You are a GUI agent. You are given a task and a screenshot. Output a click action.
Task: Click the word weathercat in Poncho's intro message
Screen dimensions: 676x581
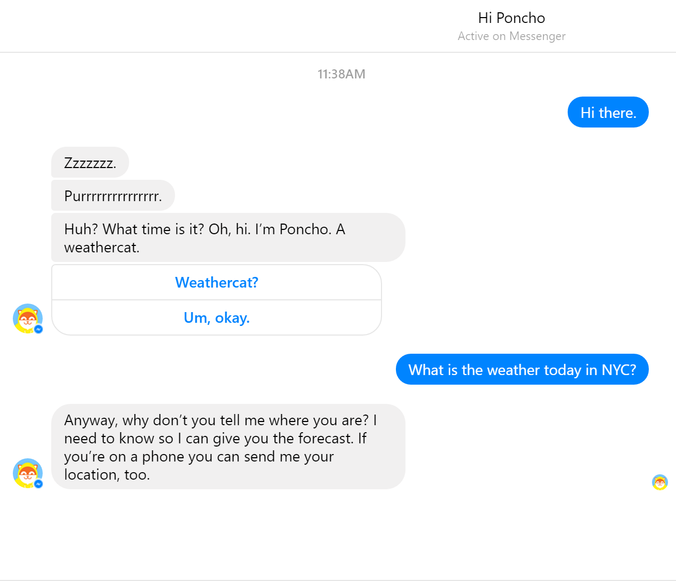[101, 248]
